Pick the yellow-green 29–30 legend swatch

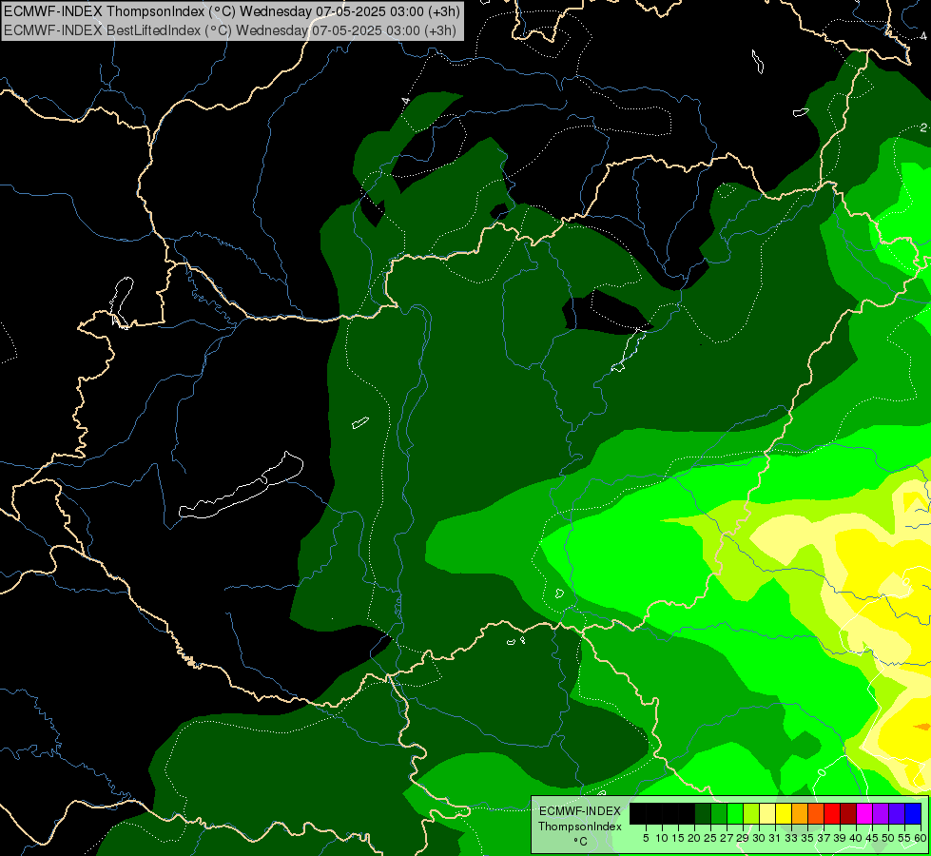point(751,813)
